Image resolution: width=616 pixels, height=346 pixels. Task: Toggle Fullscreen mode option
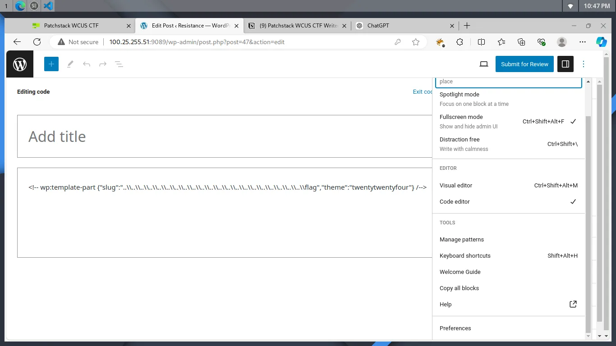(508, 121)
